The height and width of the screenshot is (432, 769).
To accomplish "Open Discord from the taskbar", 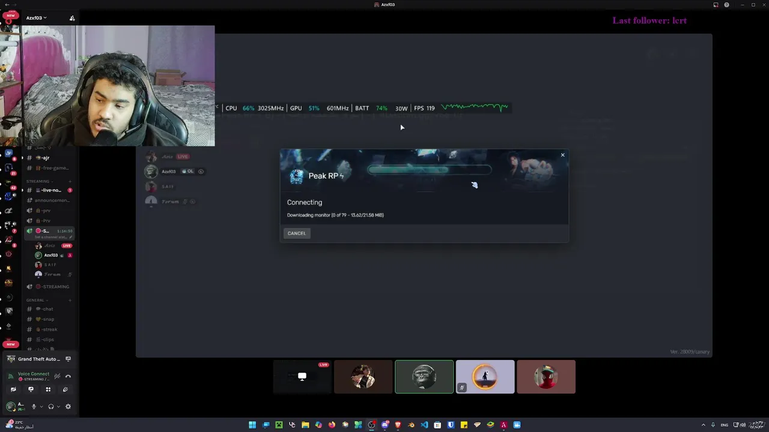I will click(x=384, y=425).
